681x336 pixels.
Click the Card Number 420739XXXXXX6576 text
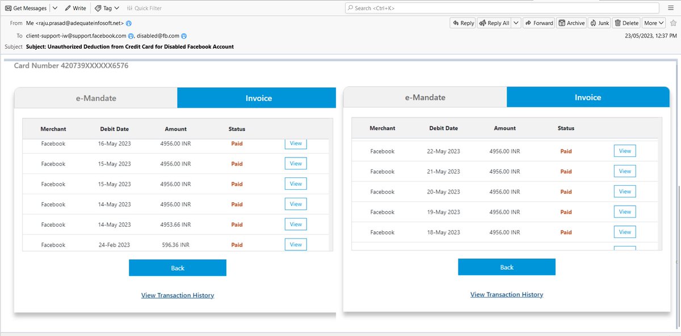tap(71, 66)
